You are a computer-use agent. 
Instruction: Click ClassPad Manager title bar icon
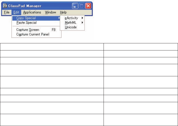[5, 6]
